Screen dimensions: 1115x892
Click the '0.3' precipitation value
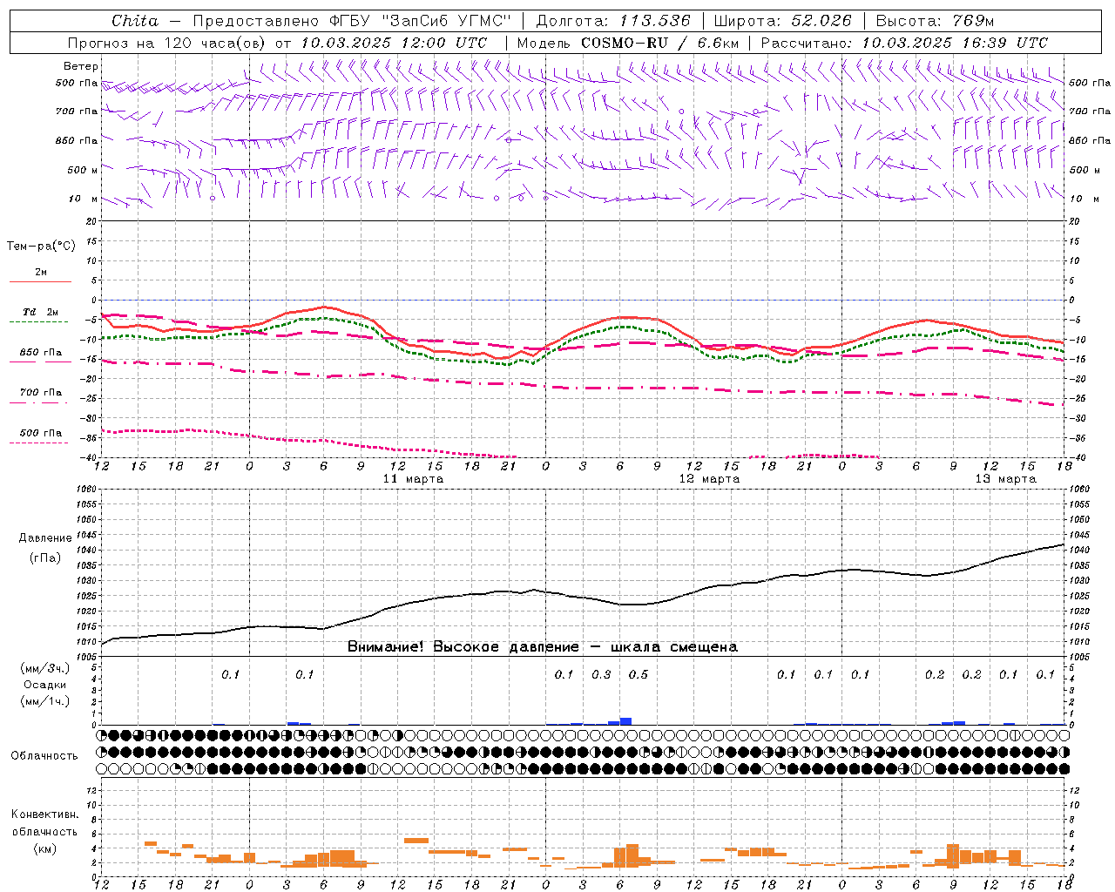point(602,675)
